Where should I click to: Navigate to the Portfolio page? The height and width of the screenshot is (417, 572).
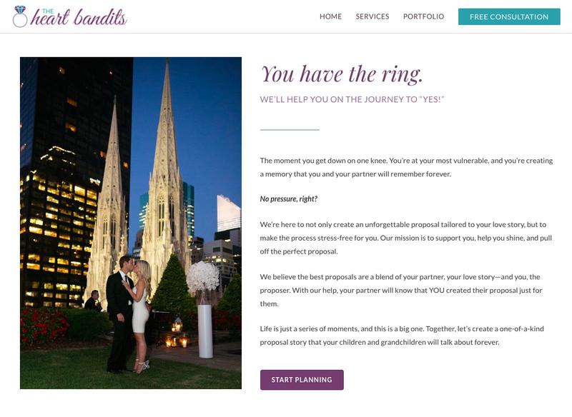(x=423, y=16)
